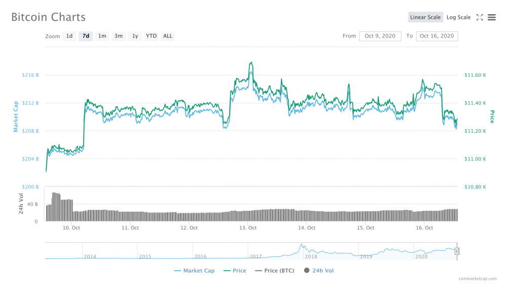Click the fullscreen expand arrows icon
The width and height of the screenshot is (519, 304).
tap(479, 17)
